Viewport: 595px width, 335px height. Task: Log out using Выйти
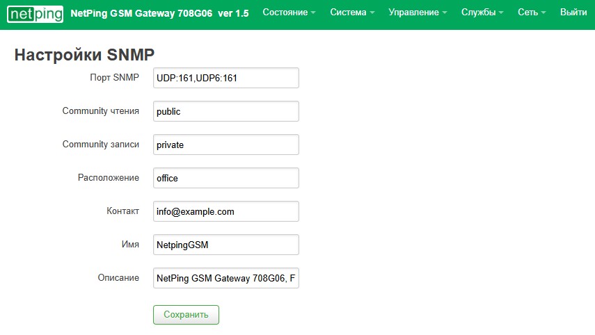573,13
